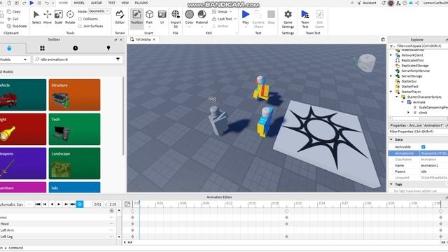Enable the Collisions checkbox
Viewport: 448px width, 252px height.
pyautogui.click(x=80, y=19)
